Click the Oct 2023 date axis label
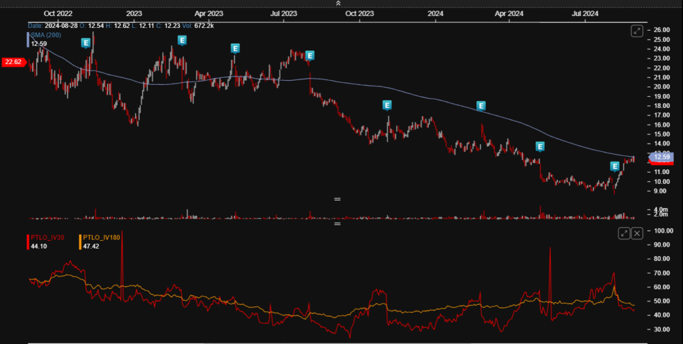683x344 pixels. [360, 13]
